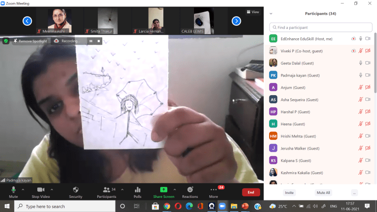Click the green encryption shield icon
This screenshot has width=377, height=212.
click(6, 41)
